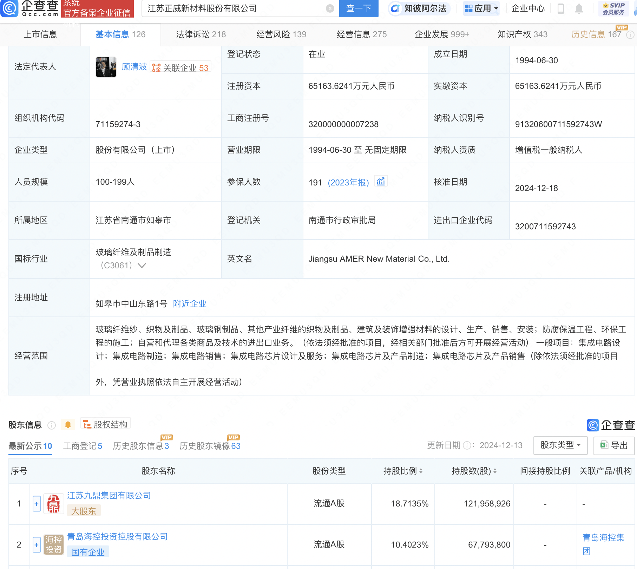Open 股东类型 filter dropdown
The image size is (637, 569).
pyautogui.click(x=560, y=445)
